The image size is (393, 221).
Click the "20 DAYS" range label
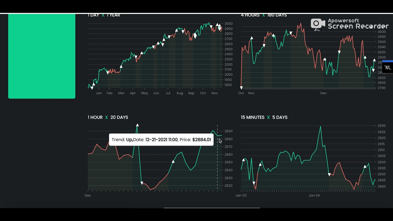[119, 117]
